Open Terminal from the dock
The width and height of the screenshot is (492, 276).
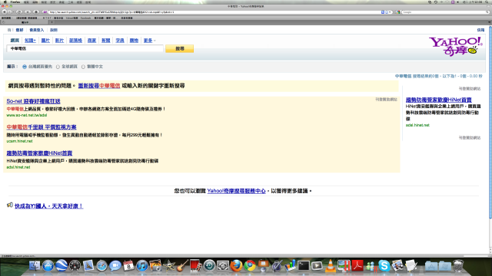pyautogui.click(x=304, y=266)
